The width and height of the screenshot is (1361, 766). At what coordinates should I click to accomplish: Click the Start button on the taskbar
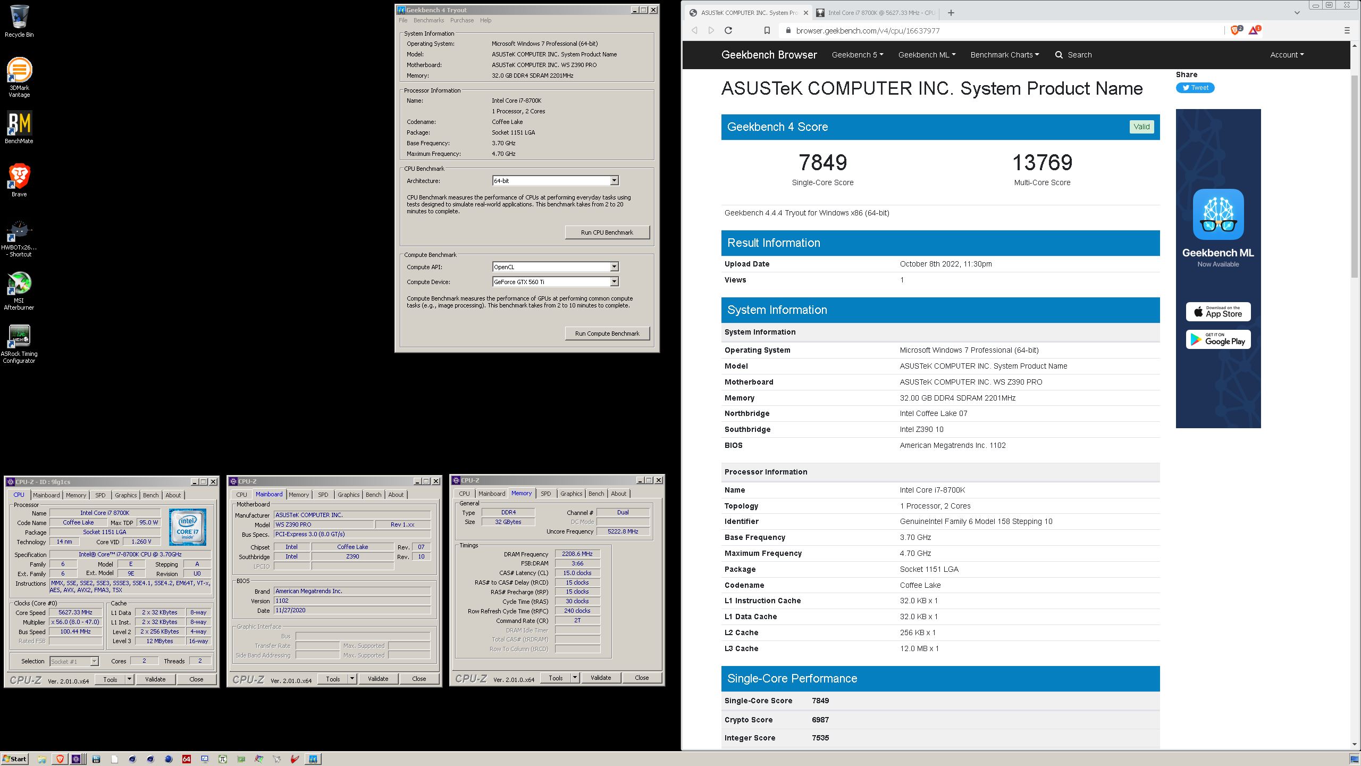pos(14,759)
